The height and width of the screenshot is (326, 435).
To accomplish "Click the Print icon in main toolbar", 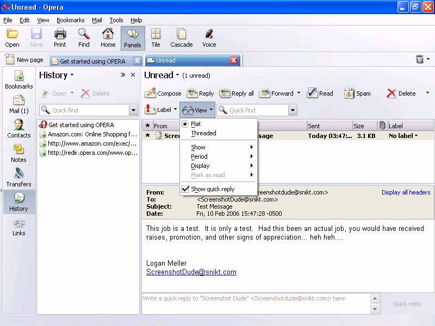I will click(x=60, y=34).
